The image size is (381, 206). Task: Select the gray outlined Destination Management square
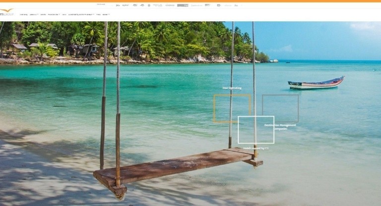click(x=280, y=108)
